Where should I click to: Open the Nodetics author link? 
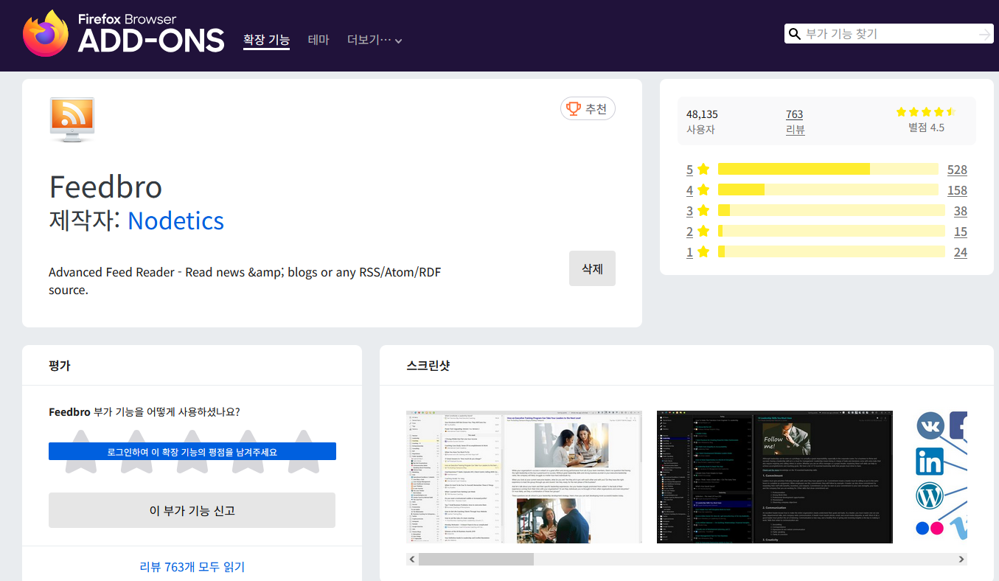tap(175, 220)
